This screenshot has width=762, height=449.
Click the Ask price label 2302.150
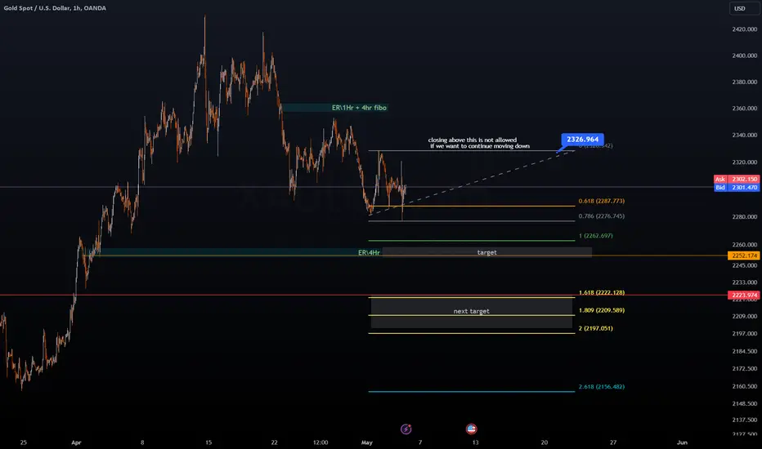[737, 179]
